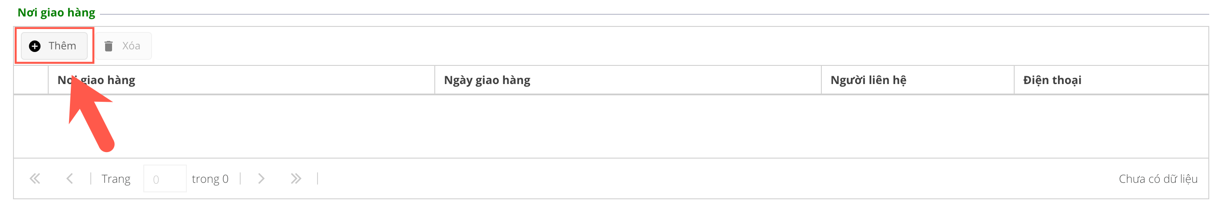Click the blank first column header cell
This screenshot has height=201, width=1224.
point(31,80)
